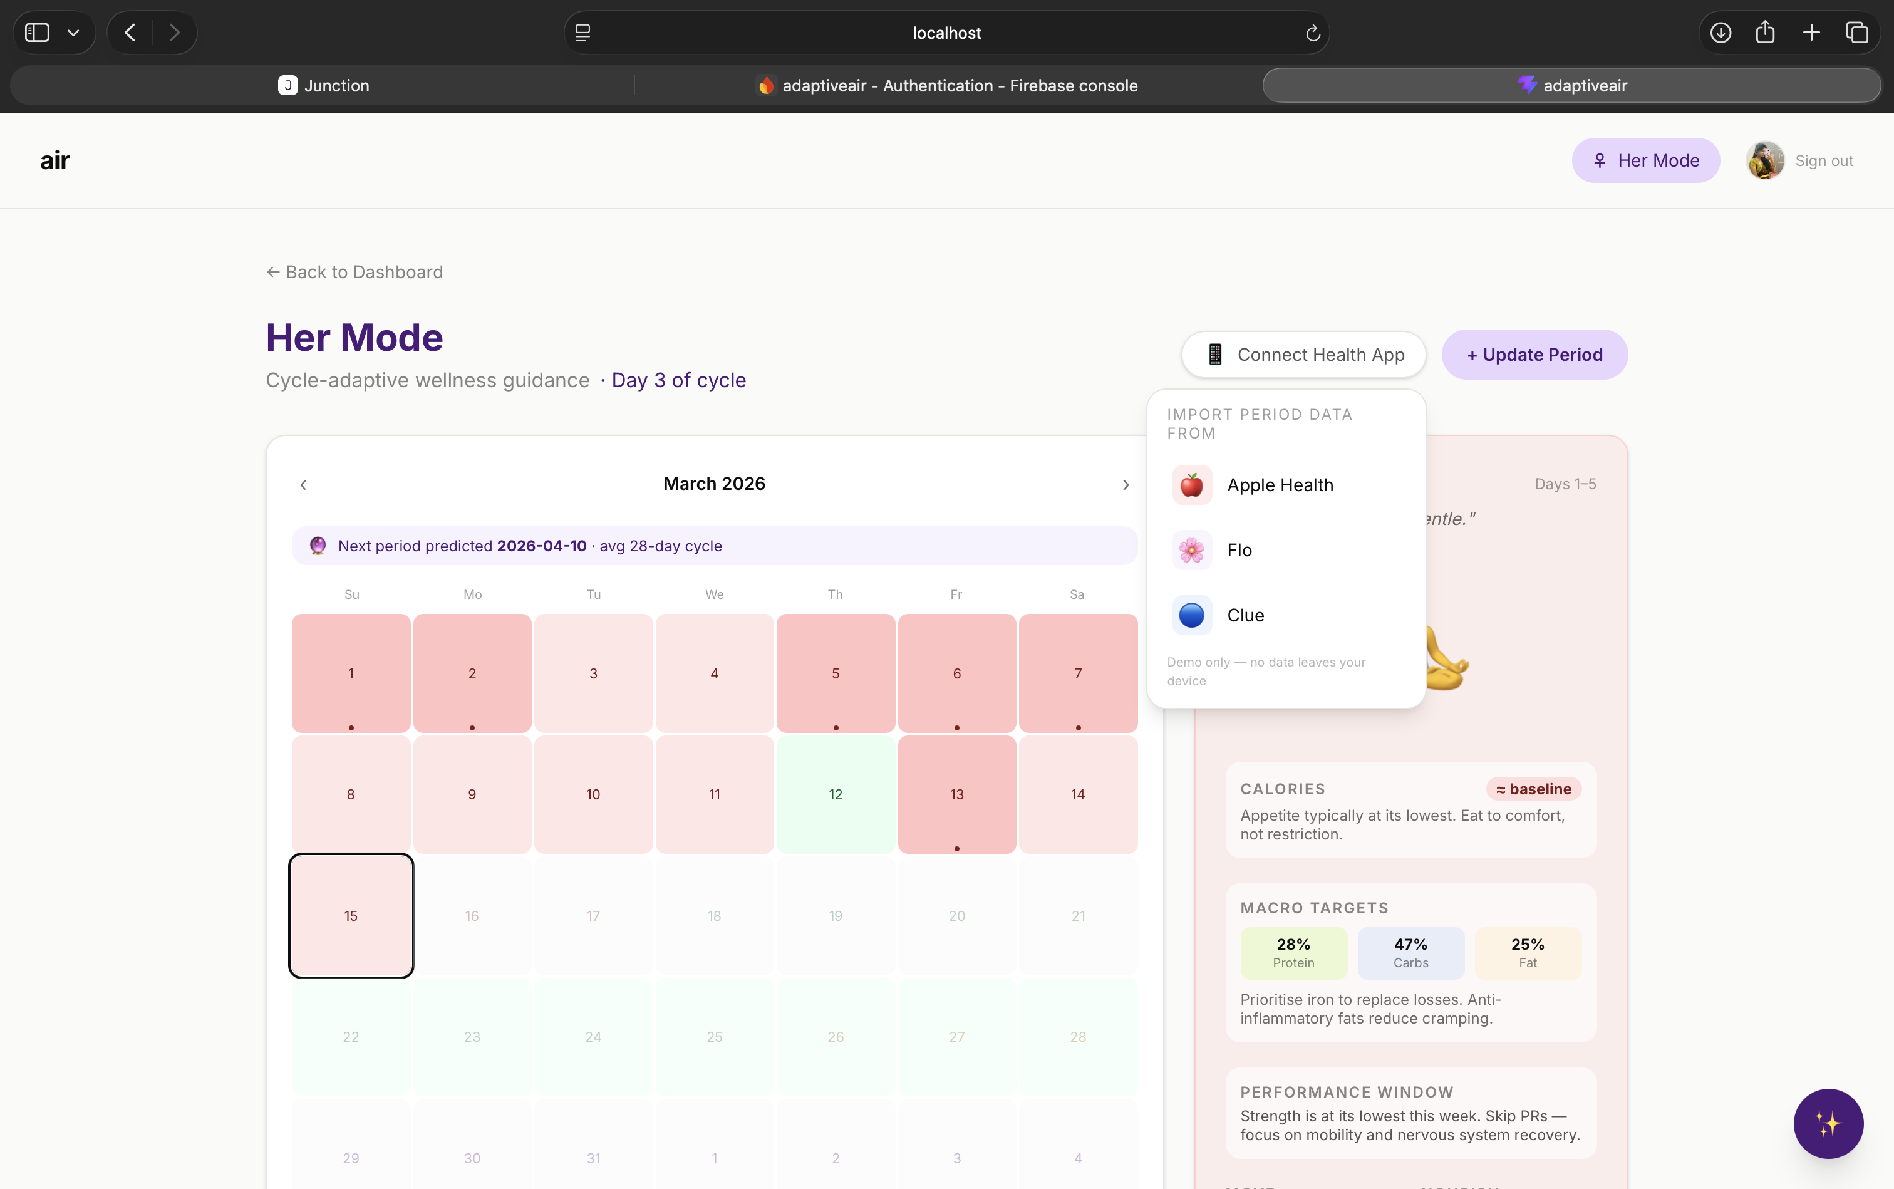The width and height of the screenshot is (1894, 1189).
Task: Follow the Back to Dashboard link
Action: (x=354, y=272)
